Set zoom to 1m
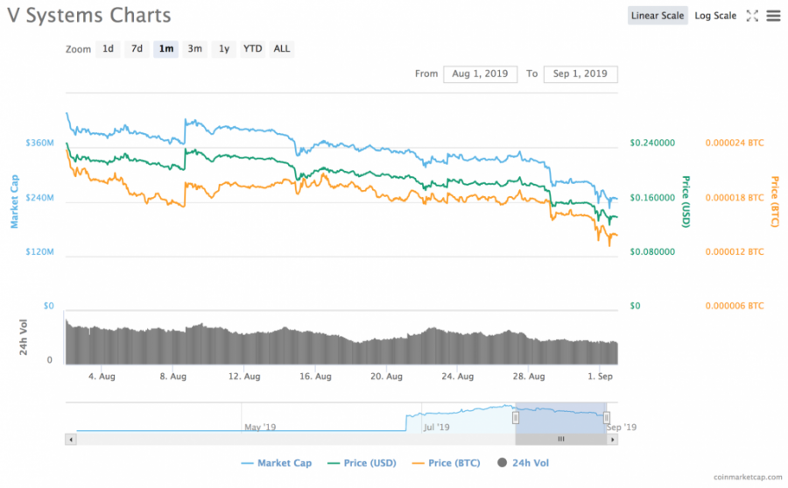 pyautogui.click(x=165, y=49)
